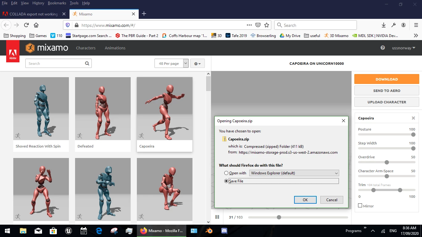Open the Firefox hamburger menu
Screen dimensions: 422x237
(416, 25)
